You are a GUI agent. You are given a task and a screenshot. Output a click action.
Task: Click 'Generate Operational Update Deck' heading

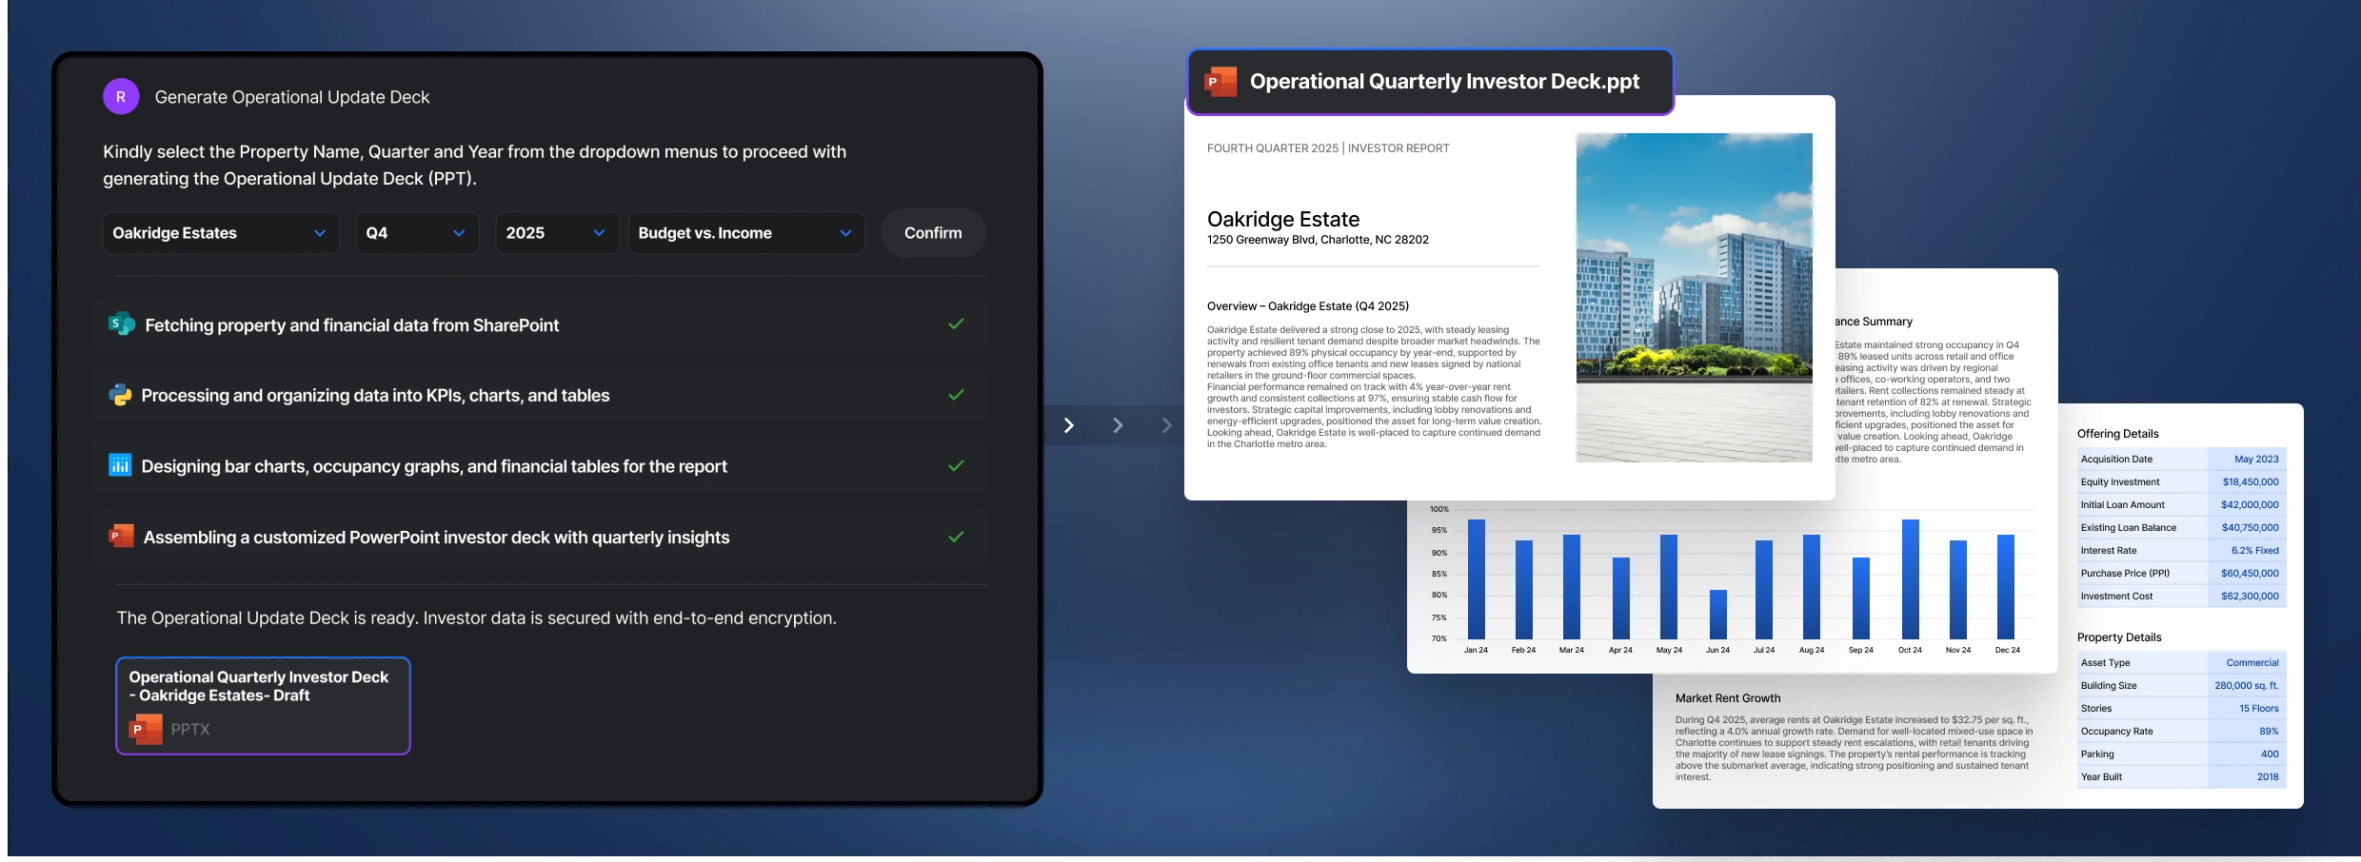[292, 97]
